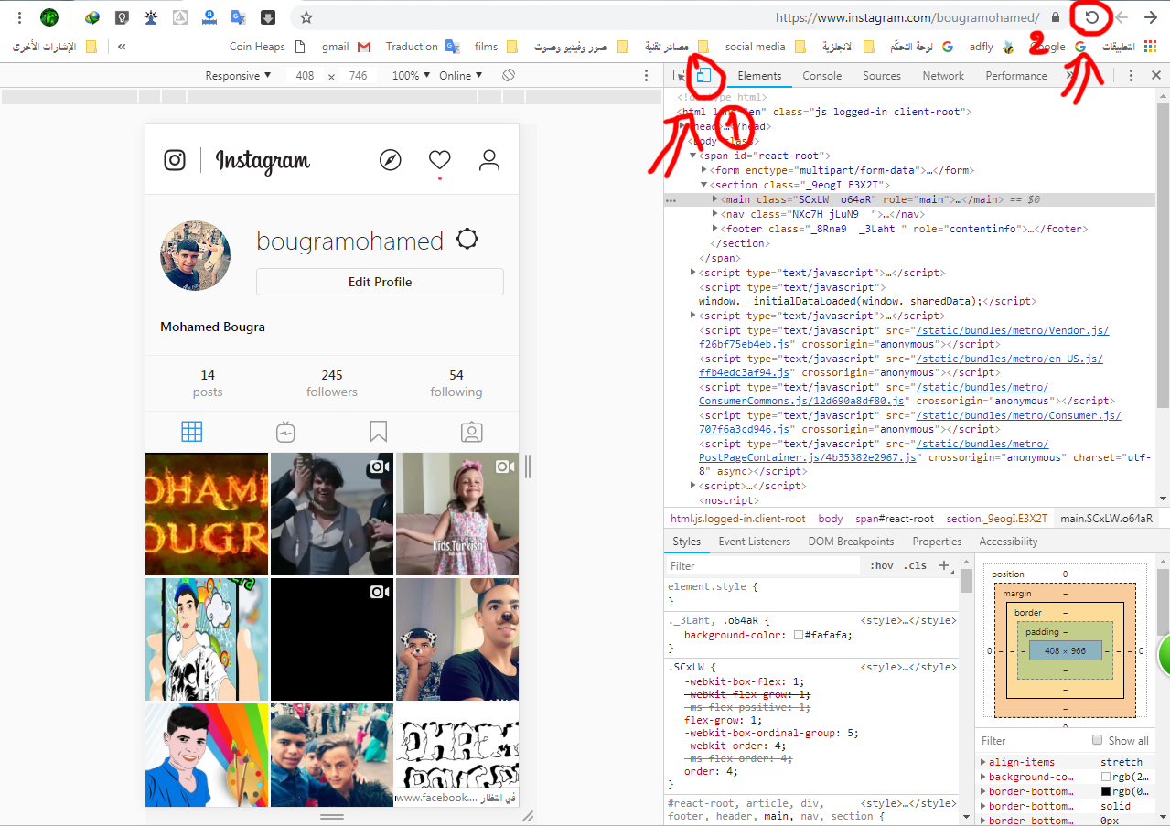
Task: Rotate the viewport with the rotate icon
Action: coord(510,75)
